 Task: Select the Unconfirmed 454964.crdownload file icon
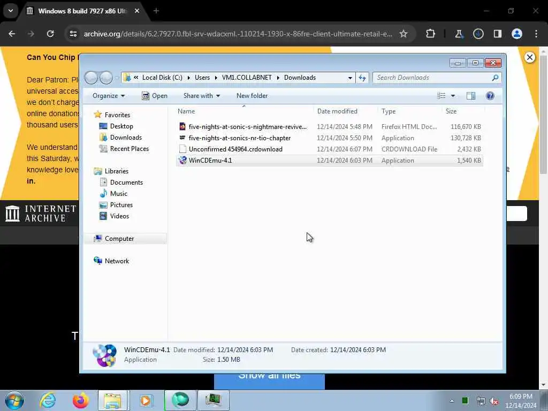[182, 149]
